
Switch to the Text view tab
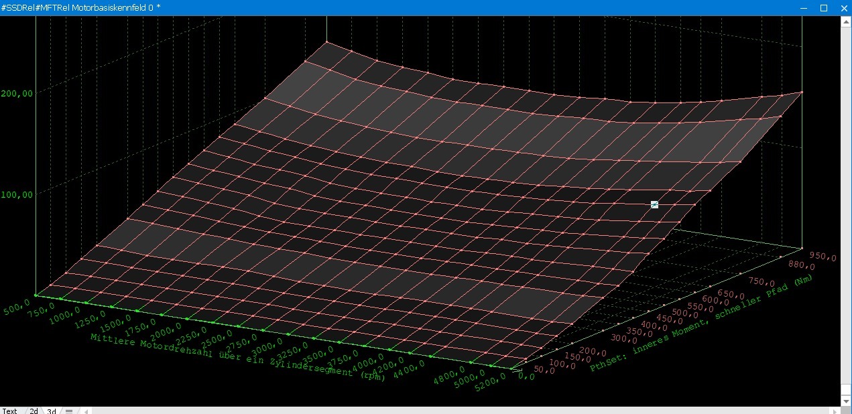point(9,410)
